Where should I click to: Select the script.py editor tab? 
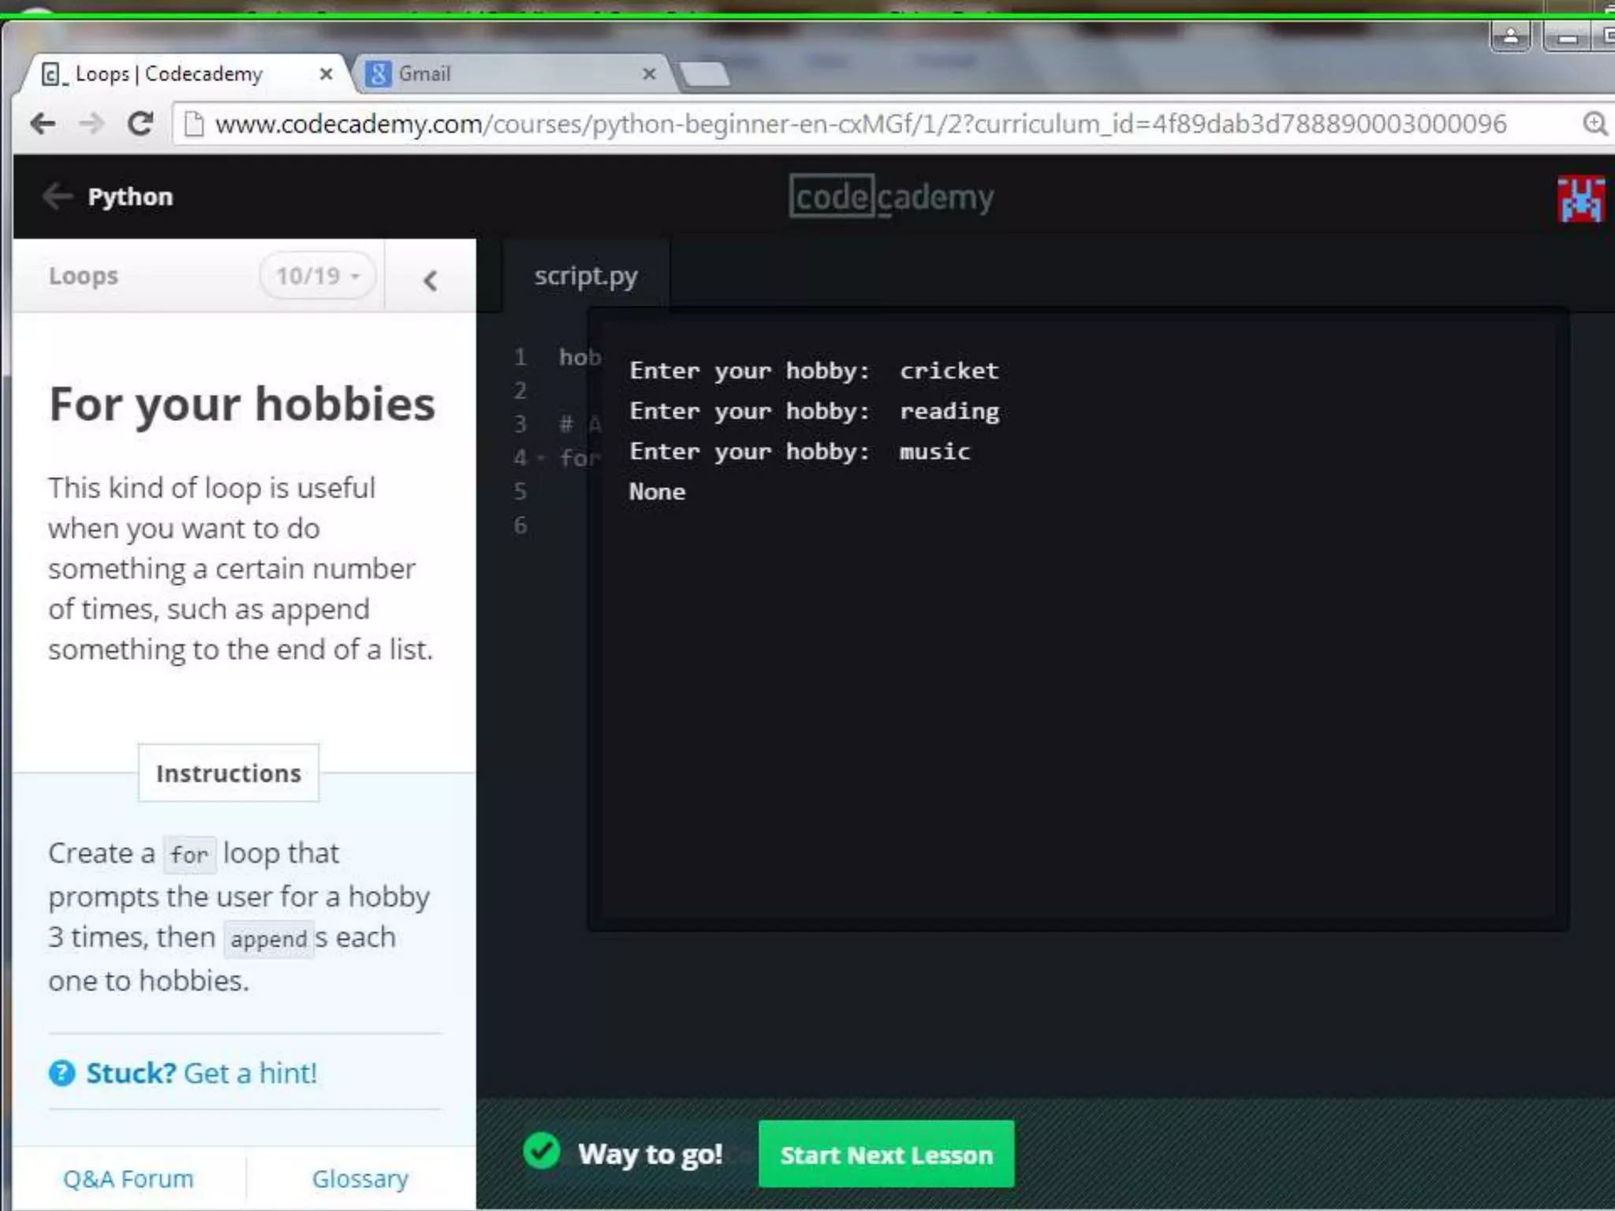[x=586, y=276]
